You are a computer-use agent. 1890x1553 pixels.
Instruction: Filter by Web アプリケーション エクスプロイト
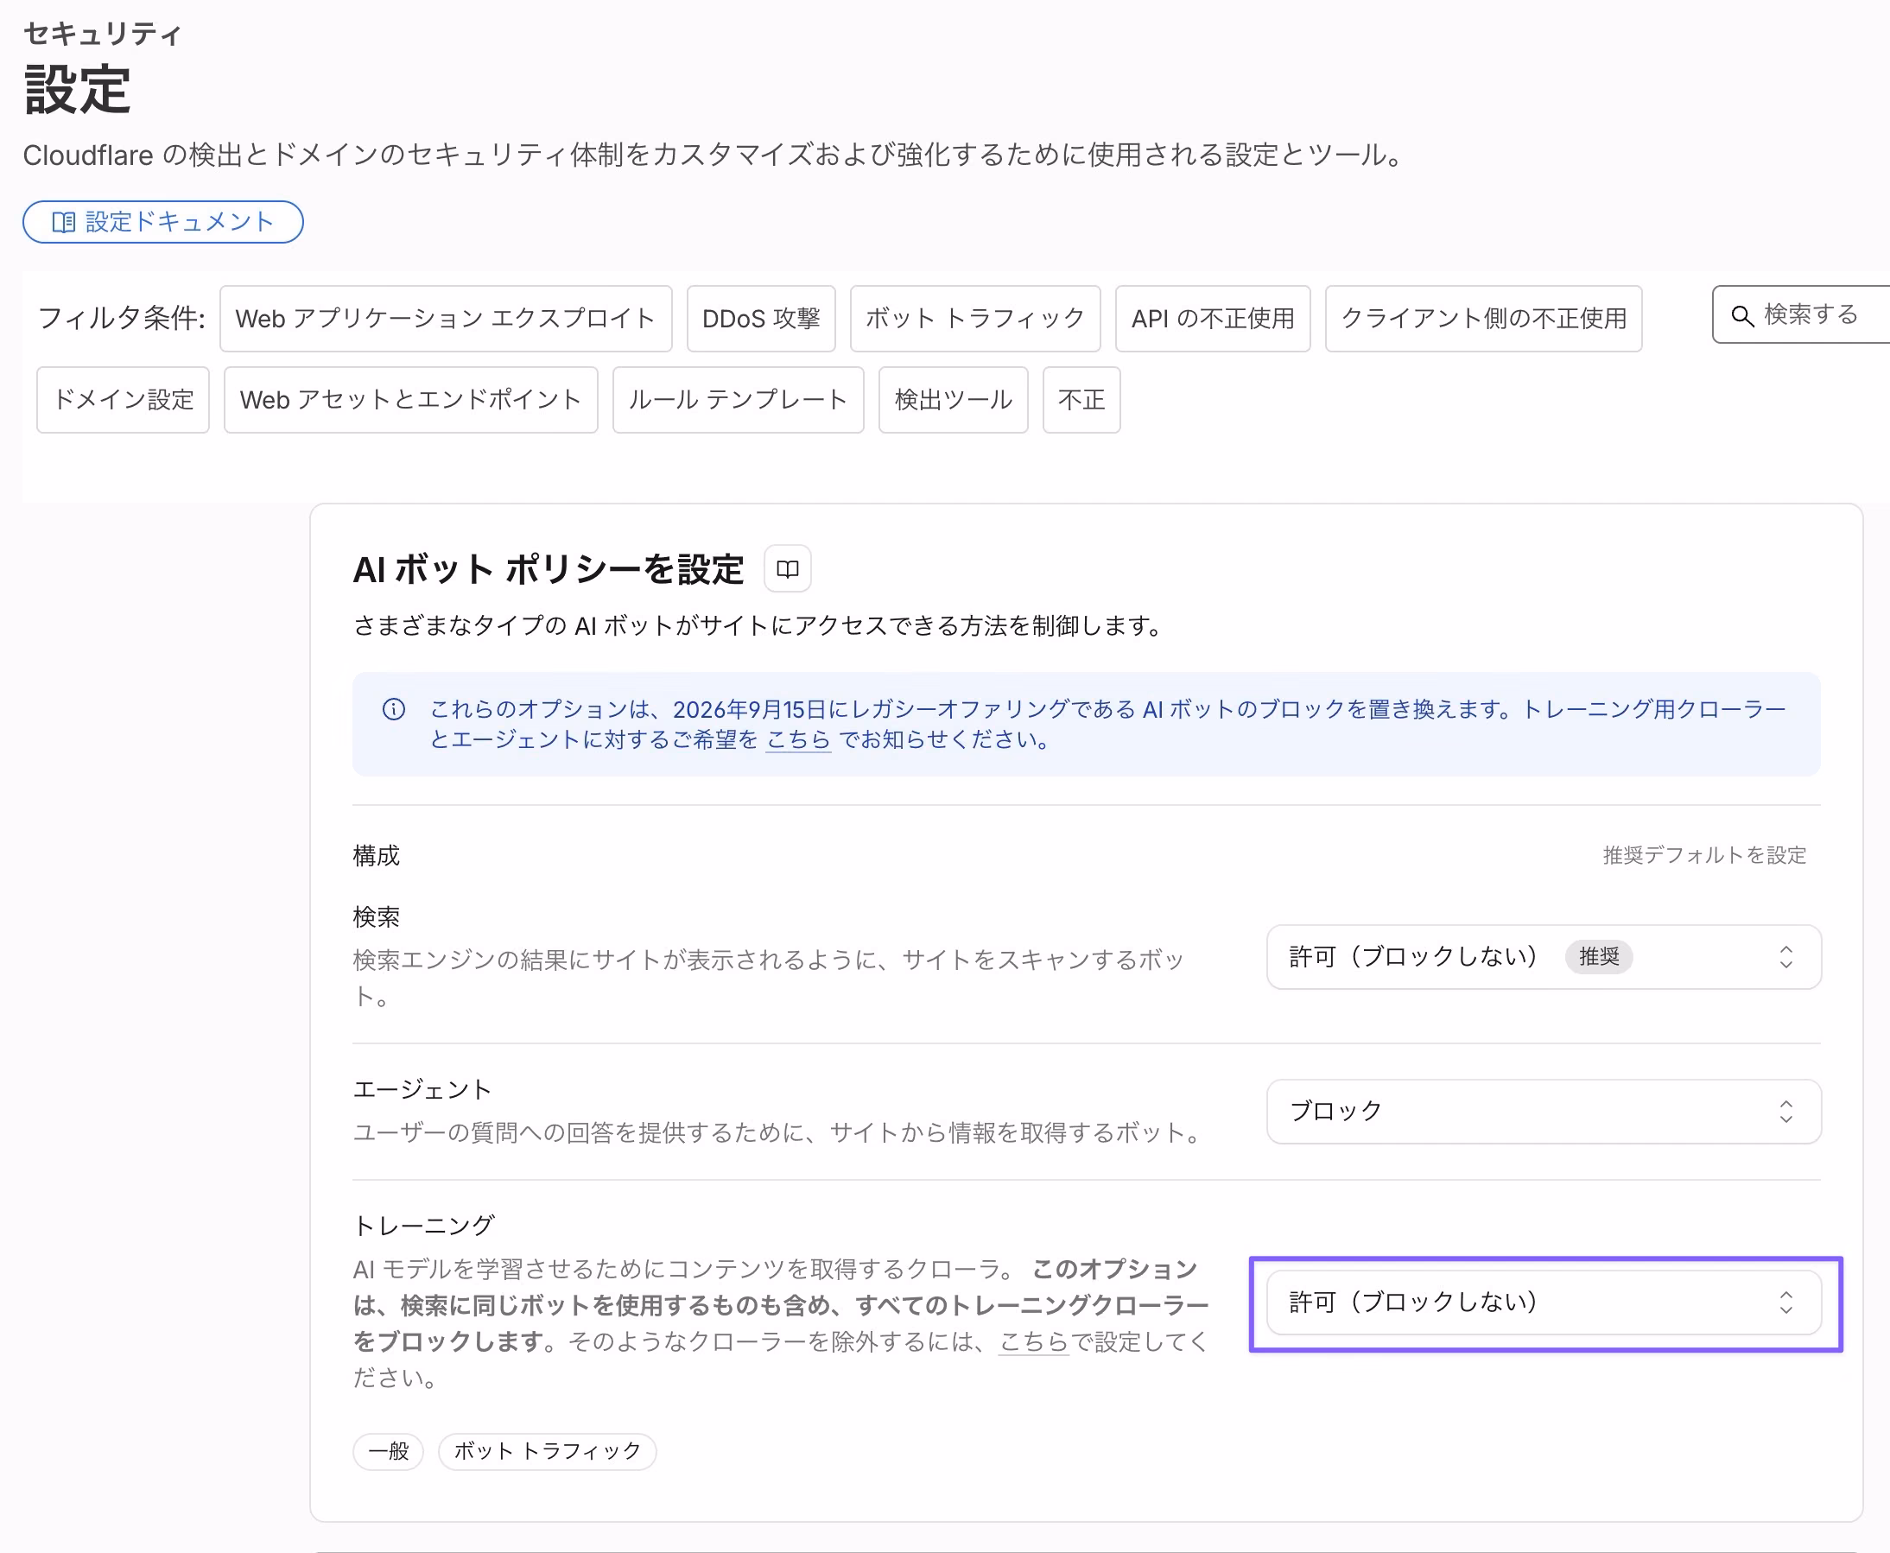point(446,319)
